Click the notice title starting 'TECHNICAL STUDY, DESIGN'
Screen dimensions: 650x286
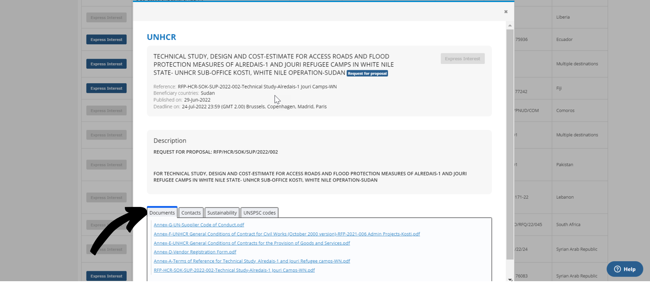(x=274, y=65)
